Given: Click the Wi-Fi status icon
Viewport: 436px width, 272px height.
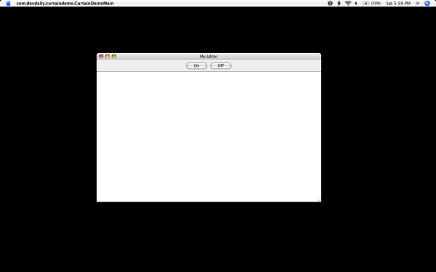Looking at the screenshot, I should tap(348, 4).
